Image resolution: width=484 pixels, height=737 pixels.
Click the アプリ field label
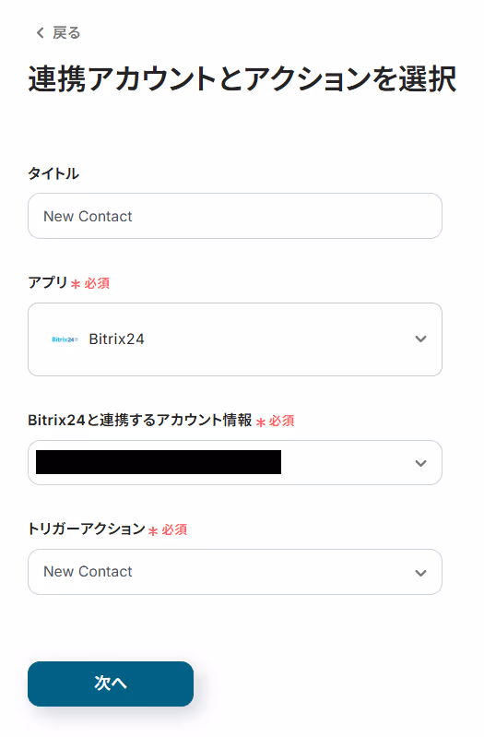[47, 282]
